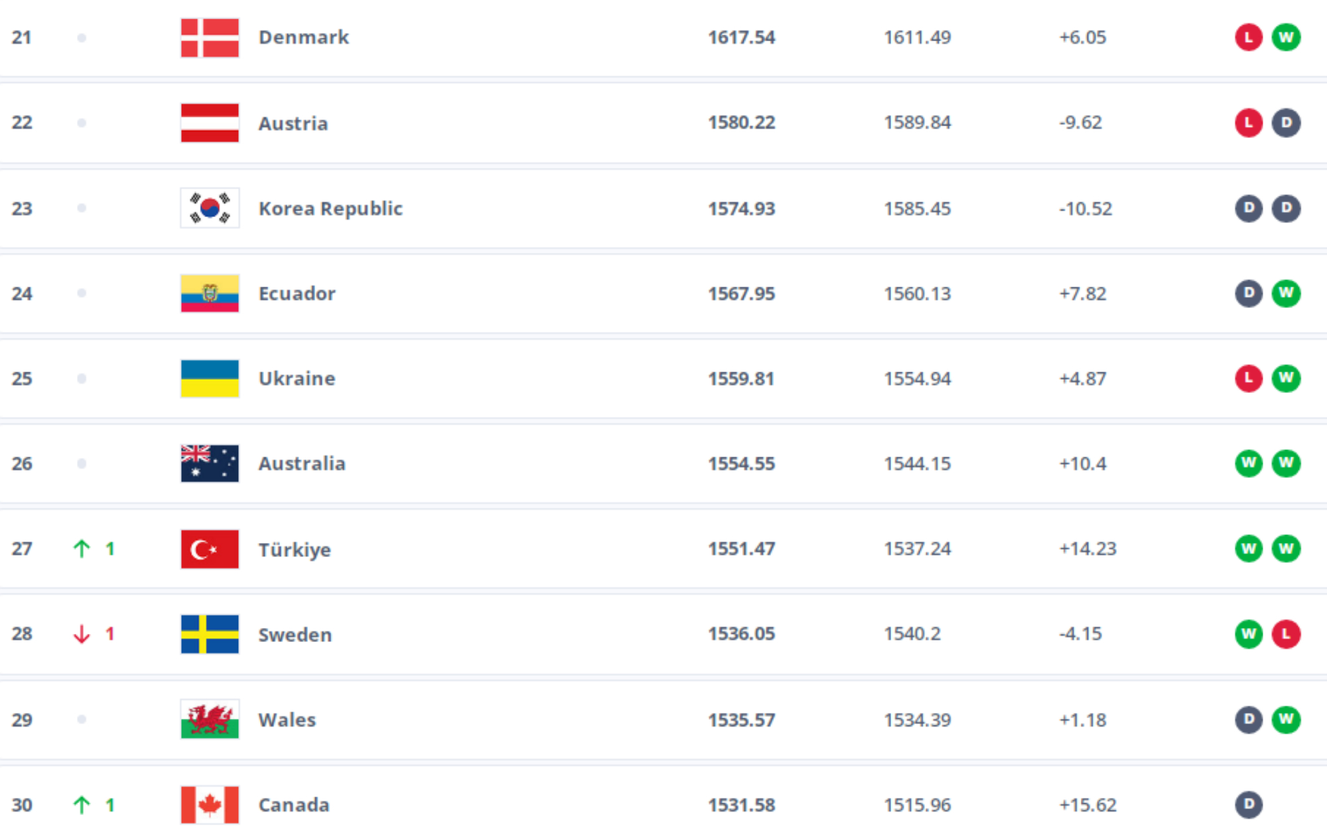Click Austria's grey D result badge
The height and width of the screenshot is (837, 1327).
pos(1286,123)
